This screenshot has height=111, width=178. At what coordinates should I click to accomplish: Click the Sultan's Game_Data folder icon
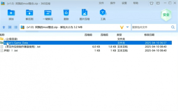(2, 43)
